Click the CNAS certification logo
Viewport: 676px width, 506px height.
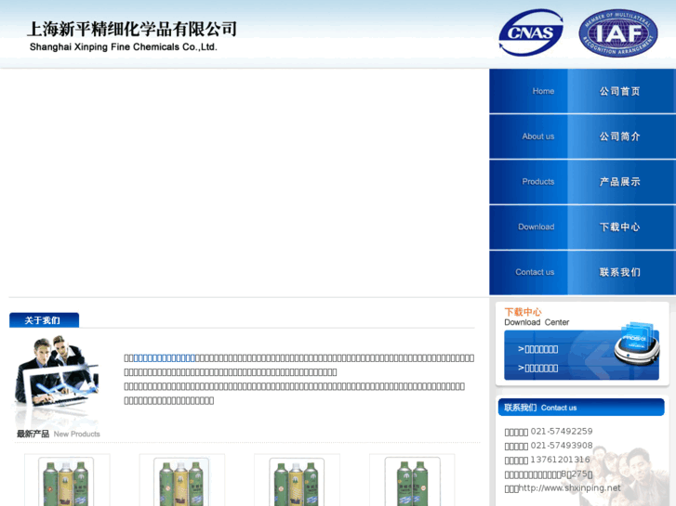(531, 32)
